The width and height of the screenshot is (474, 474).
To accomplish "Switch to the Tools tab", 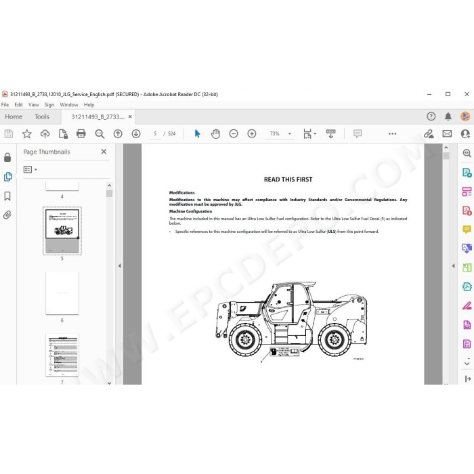I will [x=42, y=116].
